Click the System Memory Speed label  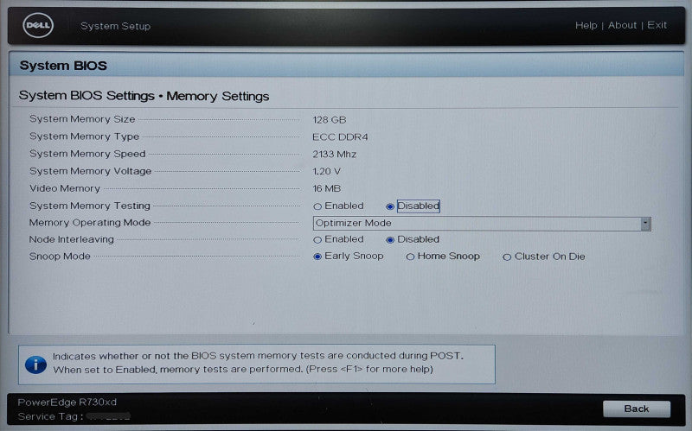point(87,154)
